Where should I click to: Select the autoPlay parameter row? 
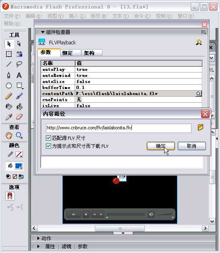[121, 69]
